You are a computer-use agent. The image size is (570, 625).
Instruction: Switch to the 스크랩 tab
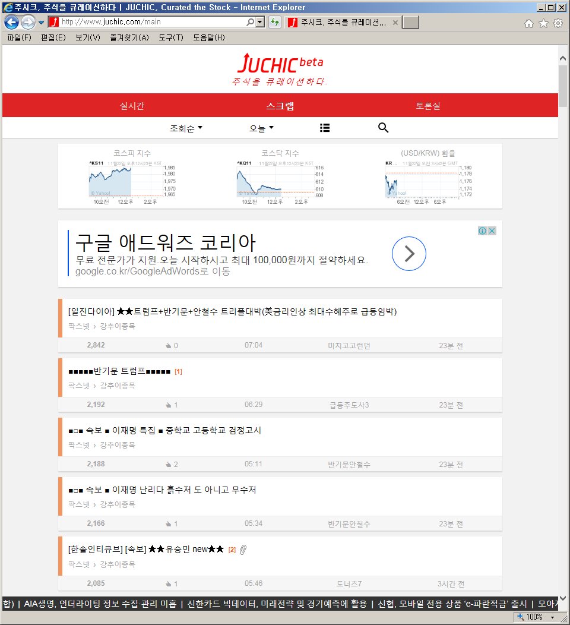(x=280, y=106)
